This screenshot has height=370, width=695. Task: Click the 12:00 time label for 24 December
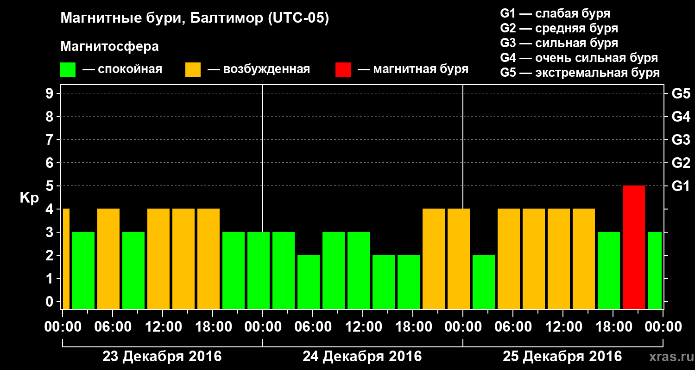click(363, 327)
